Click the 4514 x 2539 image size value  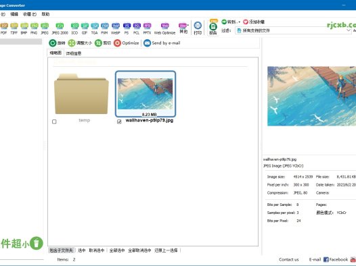pos(303,177)
